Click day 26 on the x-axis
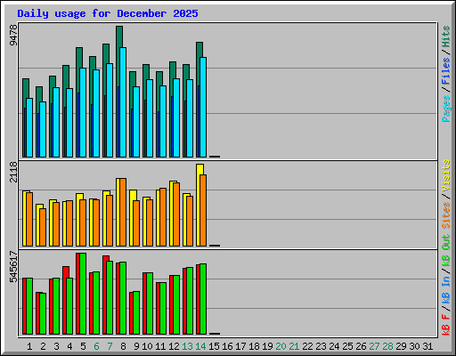The image size is (456, 356). (x=361, y=346)
